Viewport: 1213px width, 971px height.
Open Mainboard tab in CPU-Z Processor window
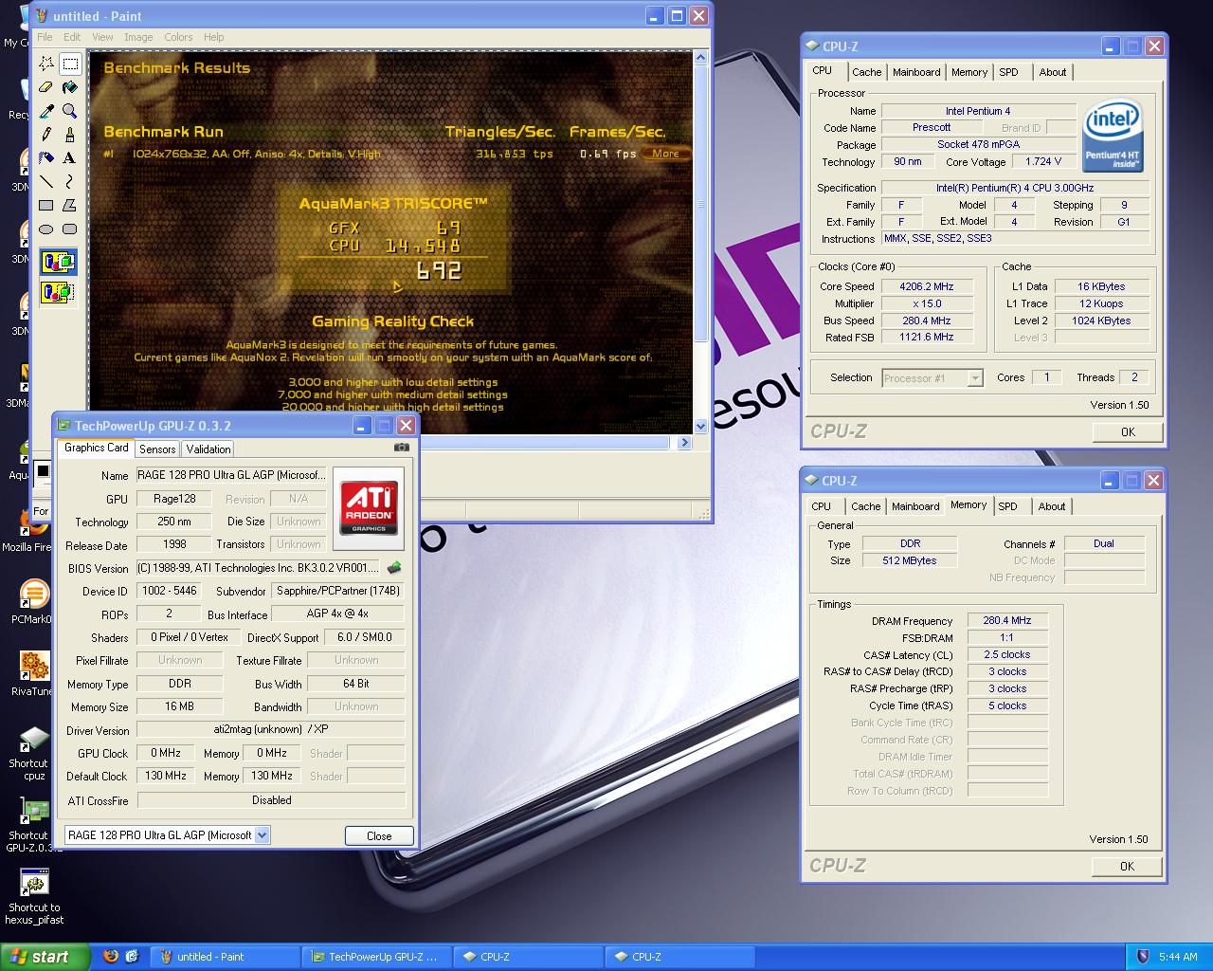pyautogui.click(x=916, y=72)
